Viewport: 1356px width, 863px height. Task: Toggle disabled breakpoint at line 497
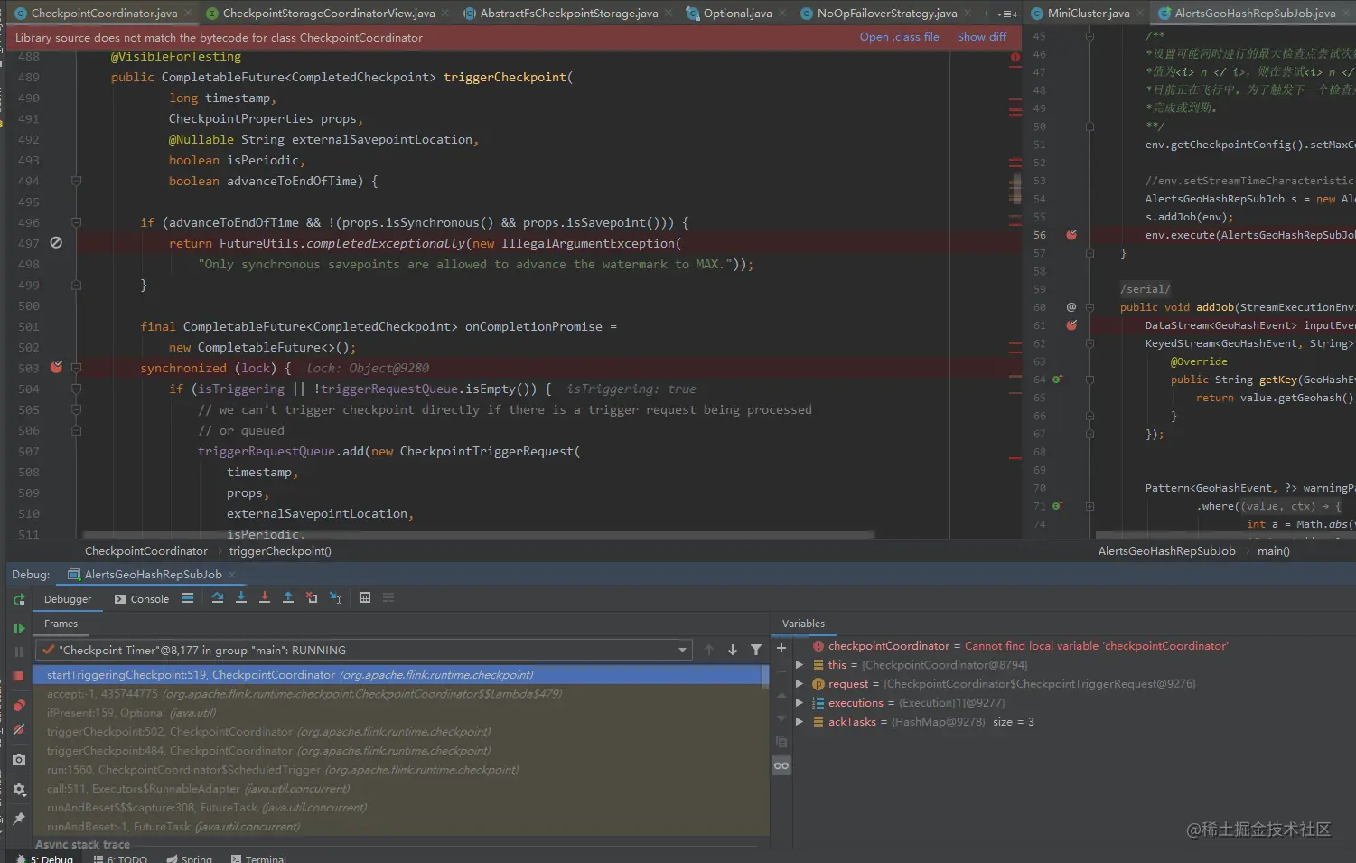tap(56, 242)
